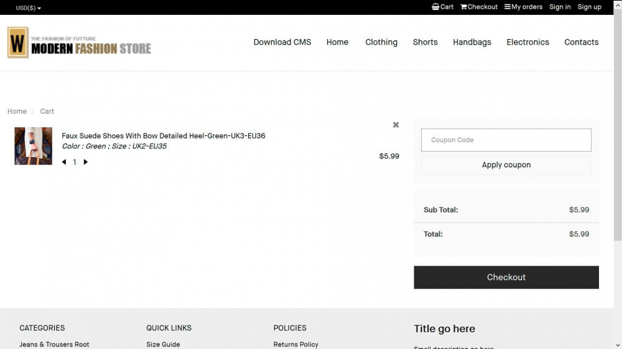Go to Checkout in the top bar
Image resolution: width=622 pixels, height=349 pixels.
point(479,7)
